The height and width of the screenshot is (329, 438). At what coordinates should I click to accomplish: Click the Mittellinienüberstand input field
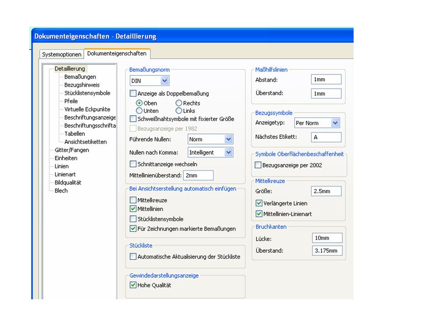point(198,175)
